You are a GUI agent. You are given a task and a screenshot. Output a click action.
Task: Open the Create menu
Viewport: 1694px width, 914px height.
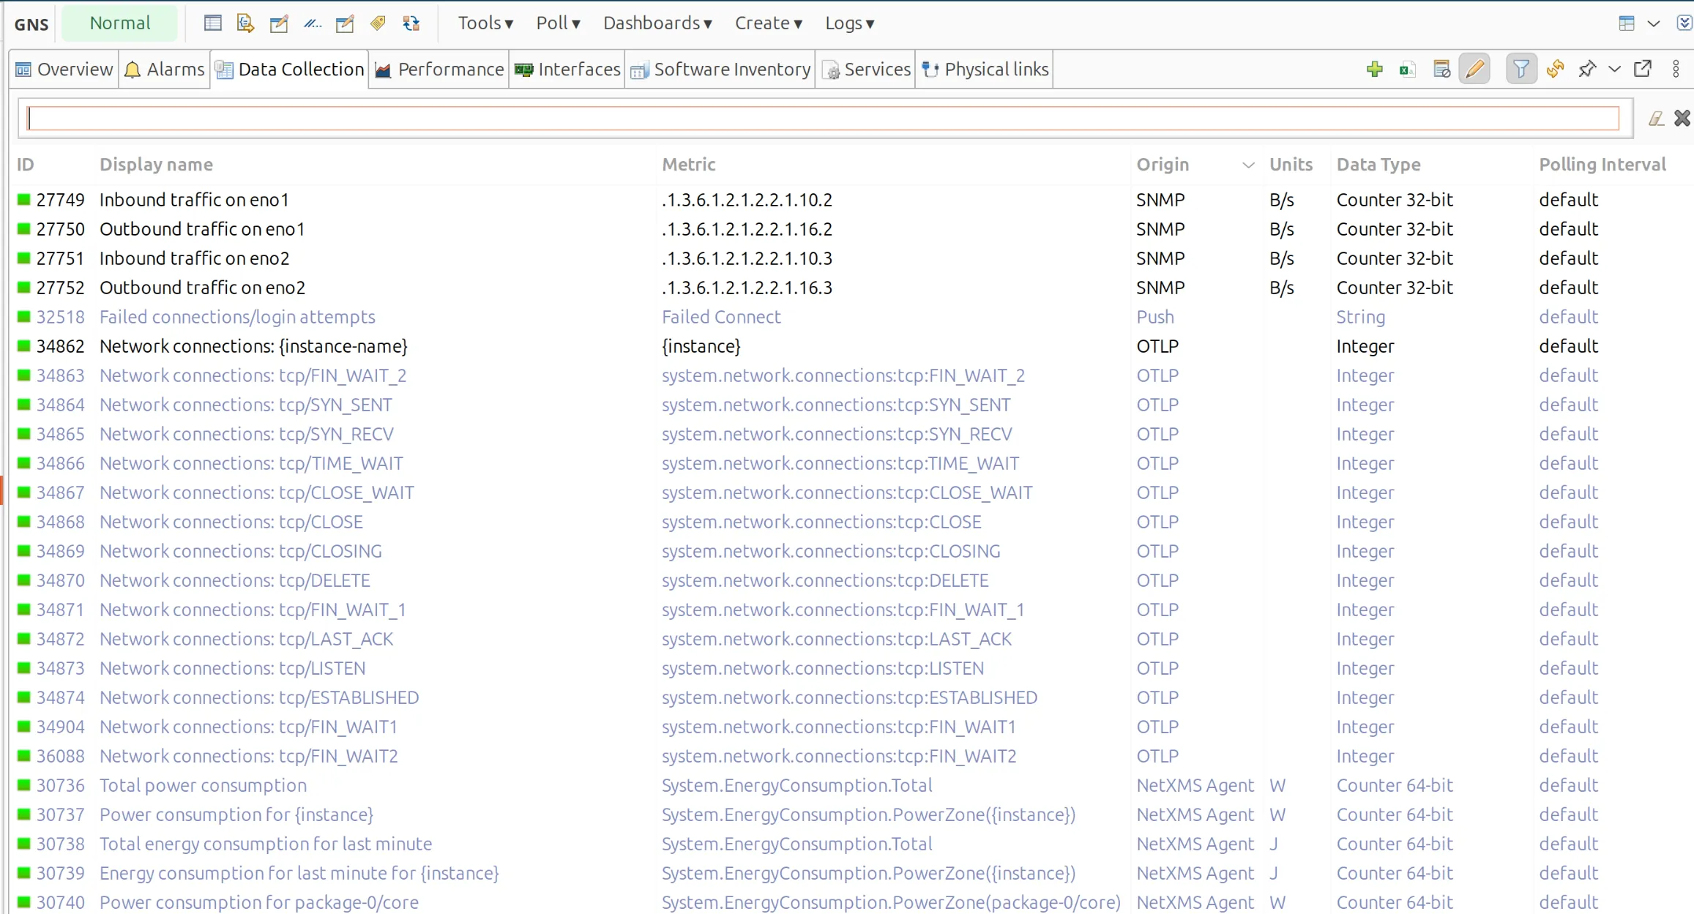coord(769,23)
